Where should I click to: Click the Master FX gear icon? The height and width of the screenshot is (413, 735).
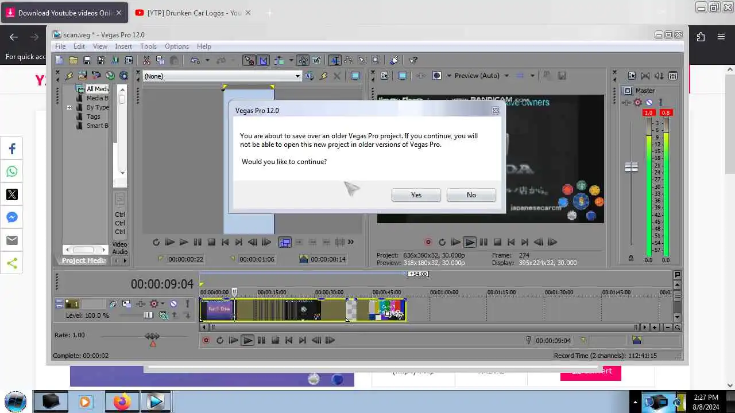coord(637,103)
